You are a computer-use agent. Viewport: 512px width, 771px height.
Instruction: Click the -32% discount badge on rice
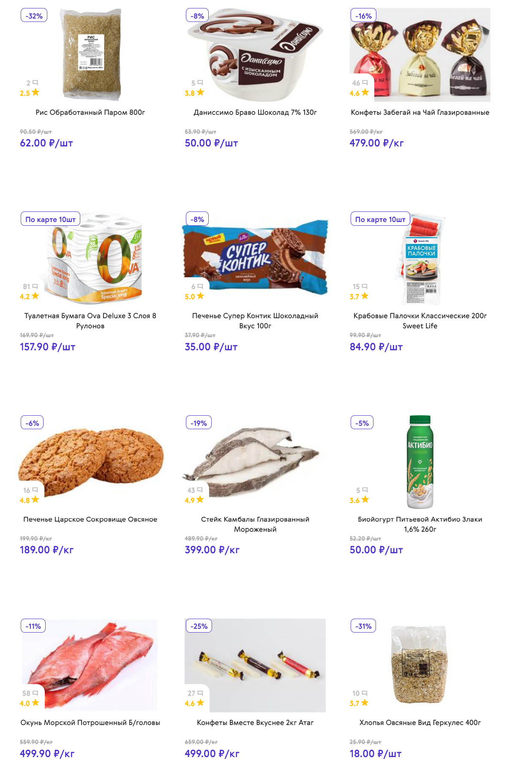pyautogui.click(x=34, y=16)
